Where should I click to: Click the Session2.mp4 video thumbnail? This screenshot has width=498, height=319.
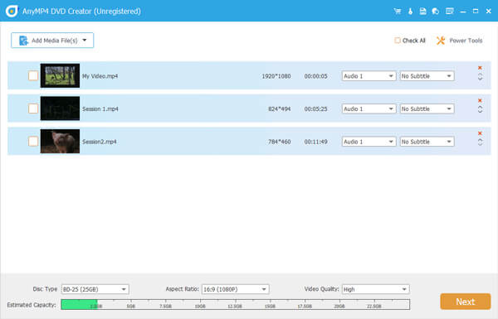click(x=60, y=141)
